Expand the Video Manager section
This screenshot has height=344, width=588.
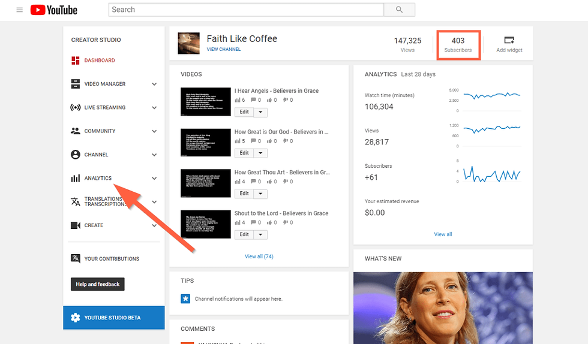[154, 84]
